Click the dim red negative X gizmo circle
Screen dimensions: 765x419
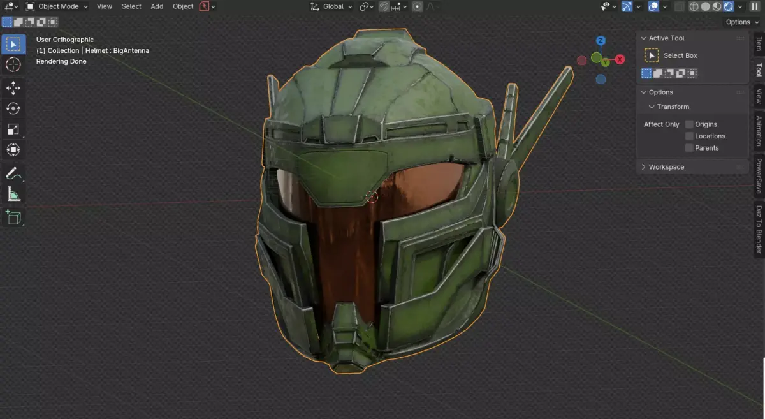pyautogui.click(x=582, y=61)
